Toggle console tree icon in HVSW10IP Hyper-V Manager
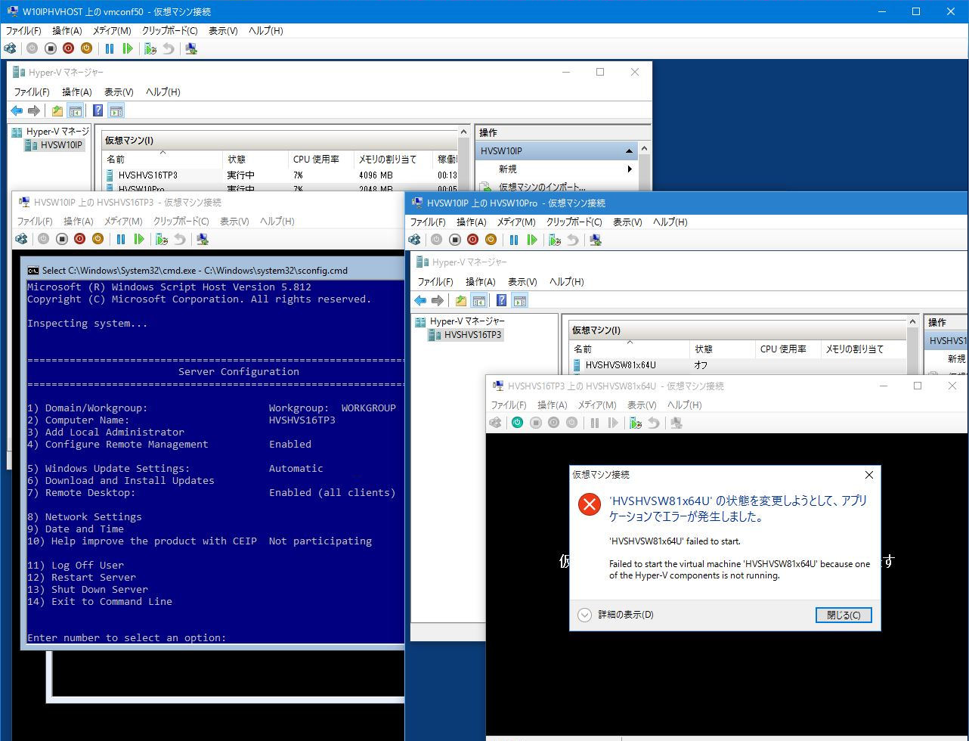 76,110
